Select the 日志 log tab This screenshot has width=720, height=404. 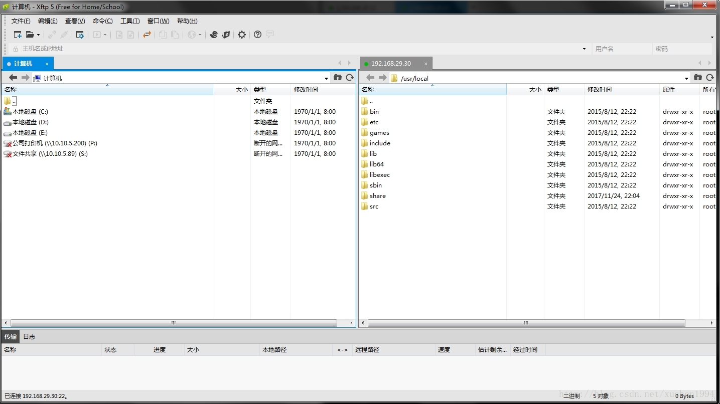[x=29, y=337]
